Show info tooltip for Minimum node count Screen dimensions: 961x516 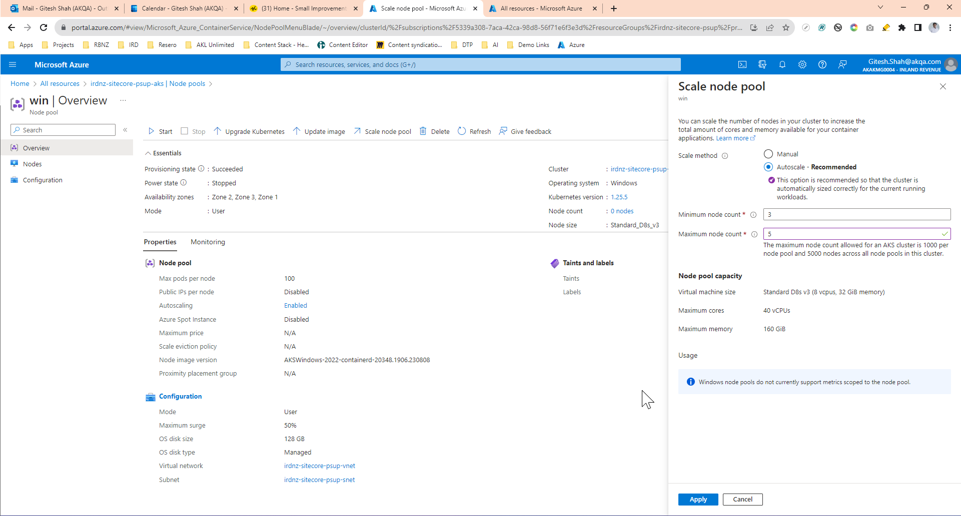pos(753,215)
